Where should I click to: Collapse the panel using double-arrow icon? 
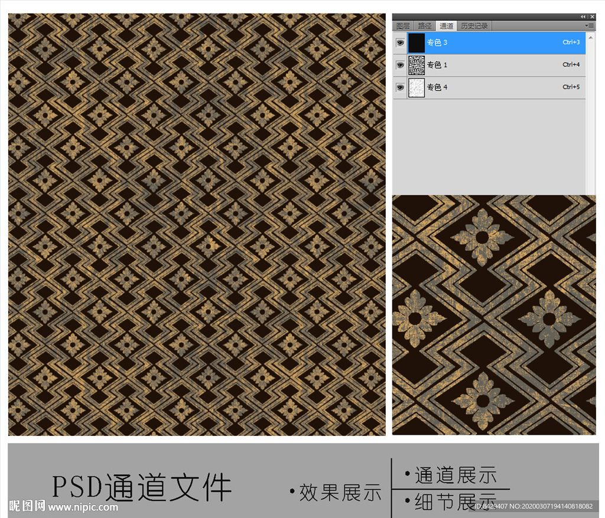point(583,17)
